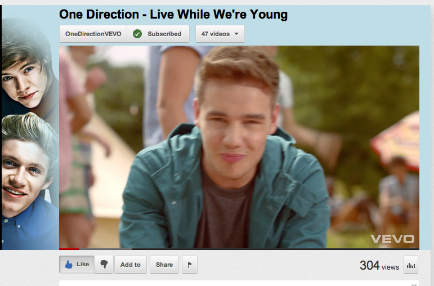Open the Add to menu
Viewport: 434px width, 286px height.
tap(131, 265)
